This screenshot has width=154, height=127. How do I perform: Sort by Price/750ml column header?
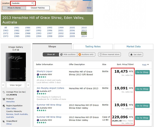pyautogui.click(x=125, y=65)
